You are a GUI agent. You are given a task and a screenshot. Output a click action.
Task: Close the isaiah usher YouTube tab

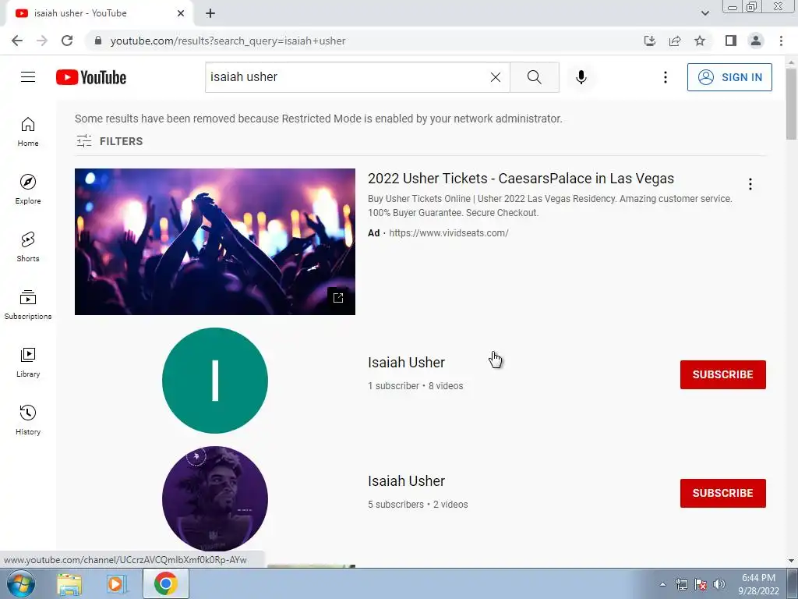click(x=181, y=13)
